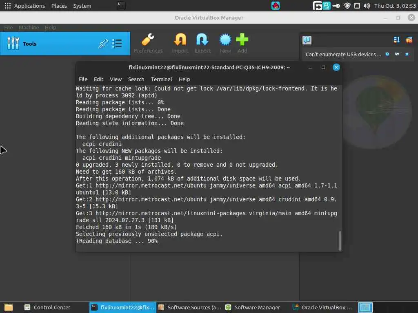Click "Reading database ... 90%" line
This screenshot has height=313, width=418.
(x=117, y=241)
